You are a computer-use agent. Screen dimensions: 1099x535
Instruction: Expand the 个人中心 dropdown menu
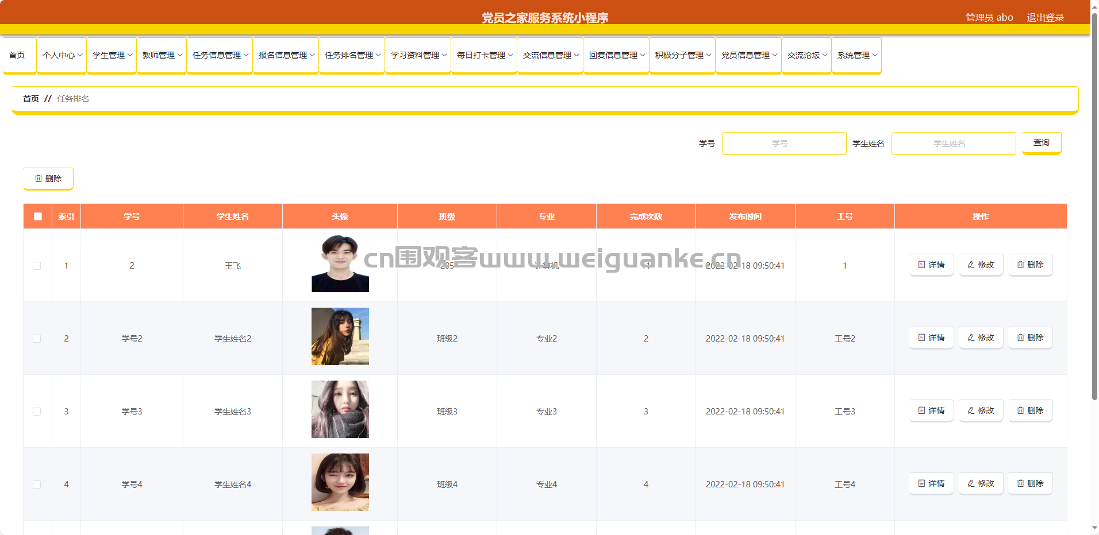click(62, 55)
